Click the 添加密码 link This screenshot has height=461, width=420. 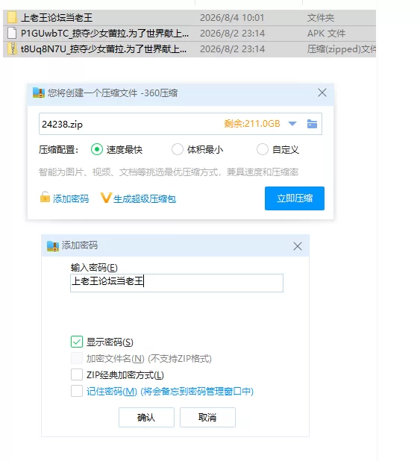point(71,199)
